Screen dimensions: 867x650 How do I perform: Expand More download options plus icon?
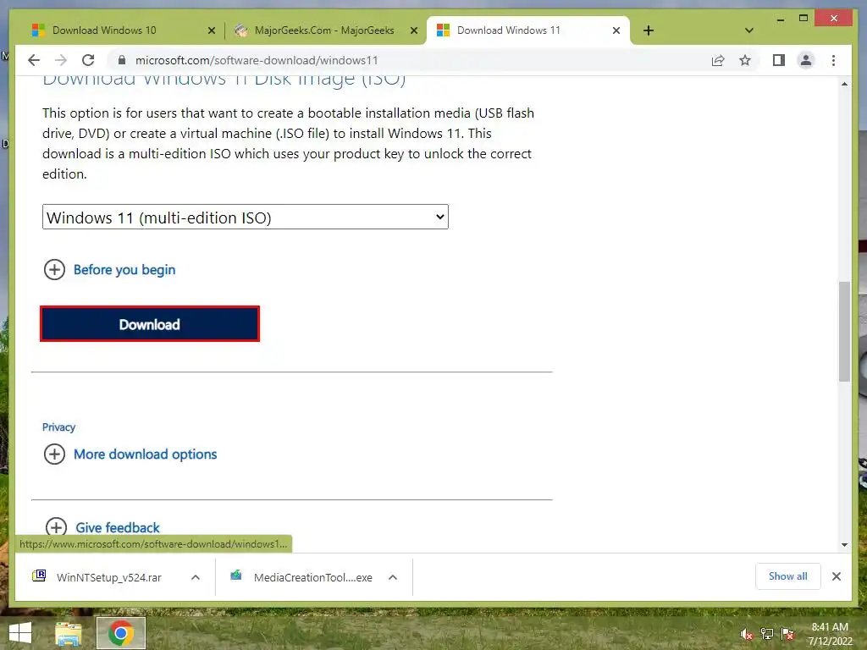tap(54, 454)
